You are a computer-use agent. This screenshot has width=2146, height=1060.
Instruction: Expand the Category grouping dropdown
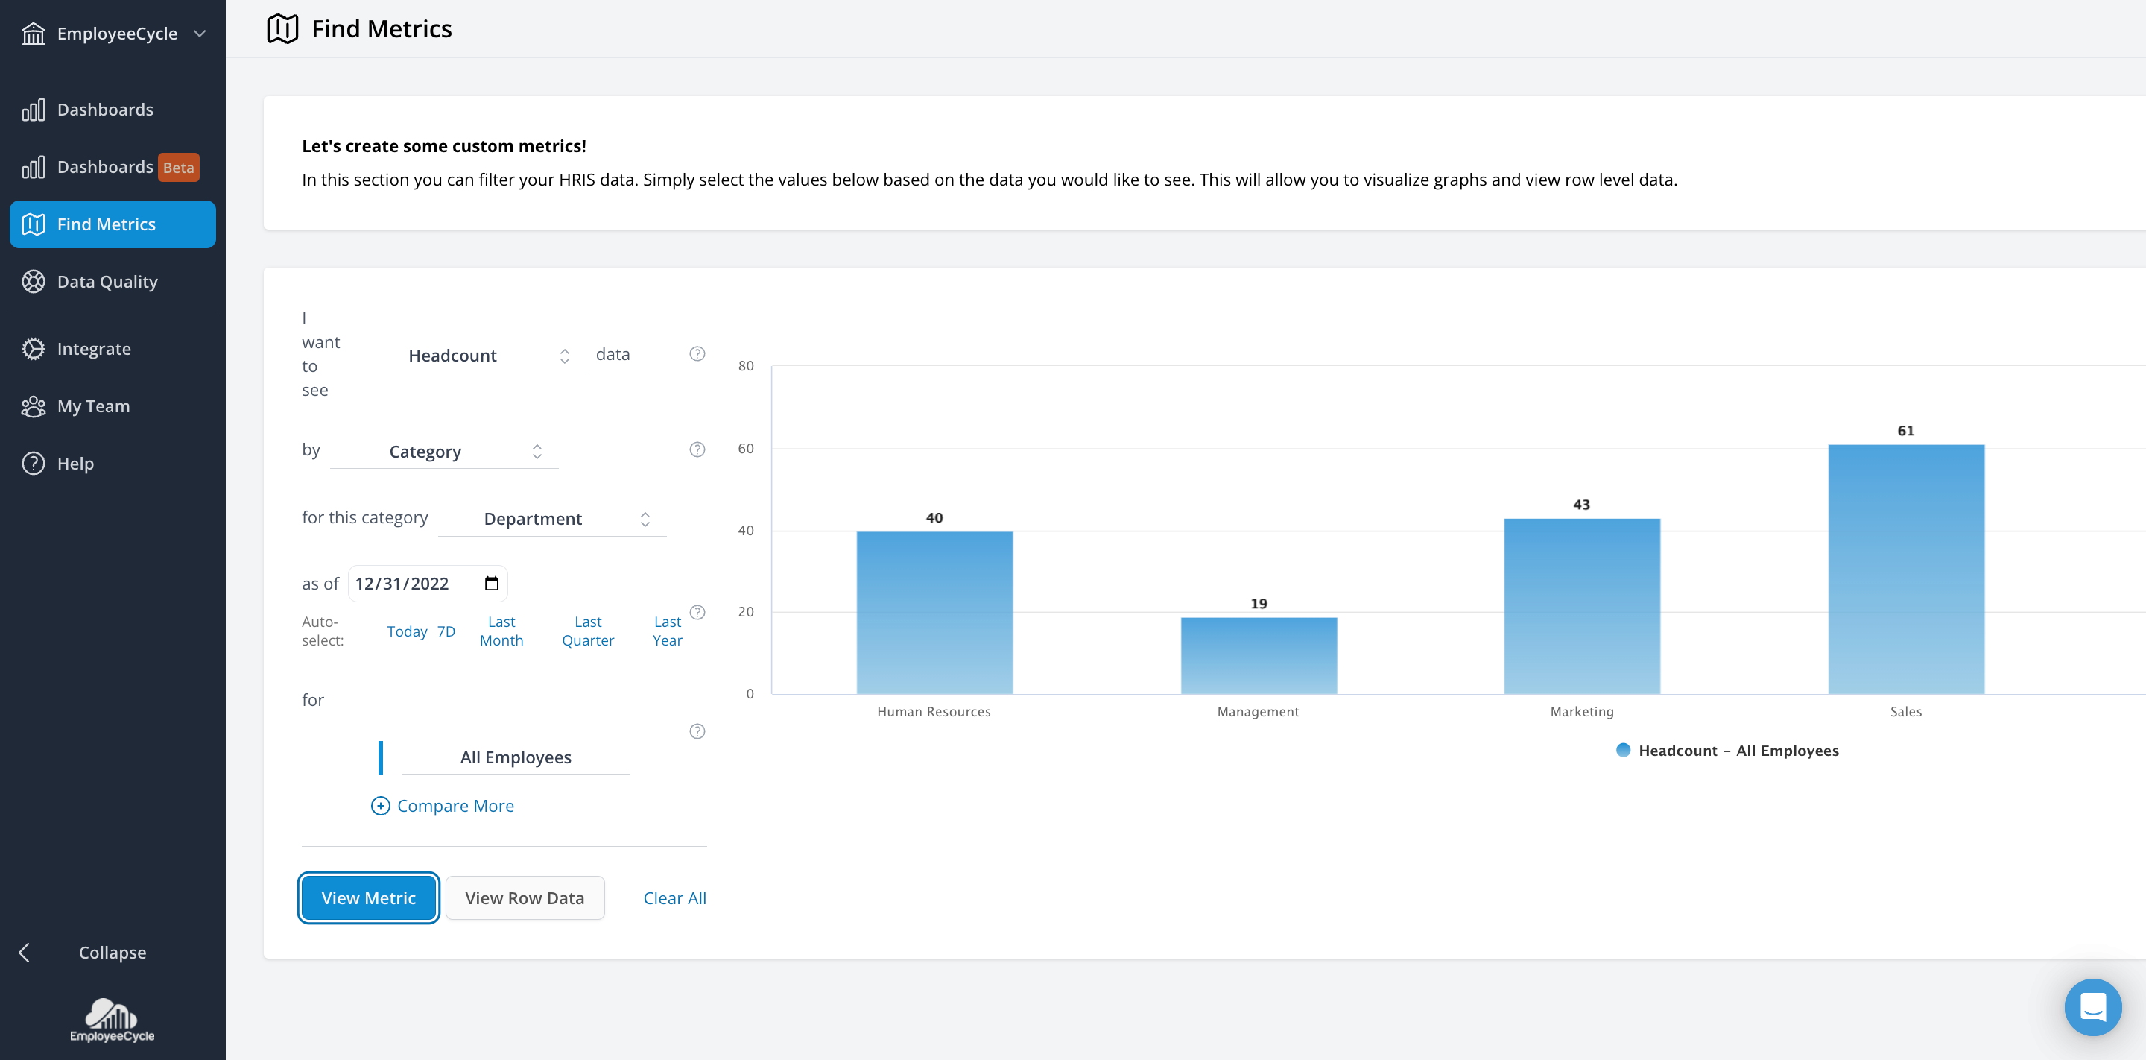(443, 452)
